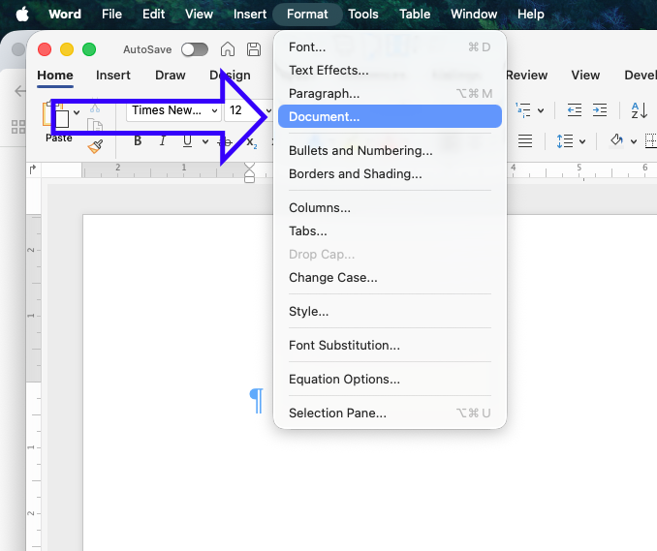This screenshot has width=657, height=551.
Task: Click the indent marker on the ruler
Action: [249, 172]
